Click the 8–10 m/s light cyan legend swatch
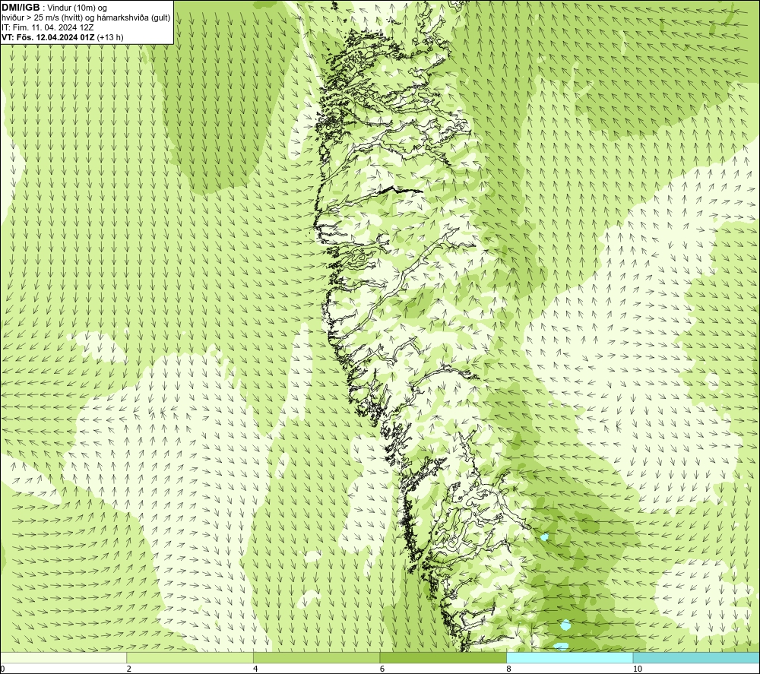The height and width of the screenshot is (674, 760). [x=569, y=657]
